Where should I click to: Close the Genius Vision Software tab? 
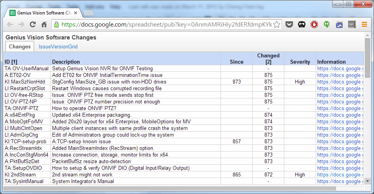pos(76,13)
